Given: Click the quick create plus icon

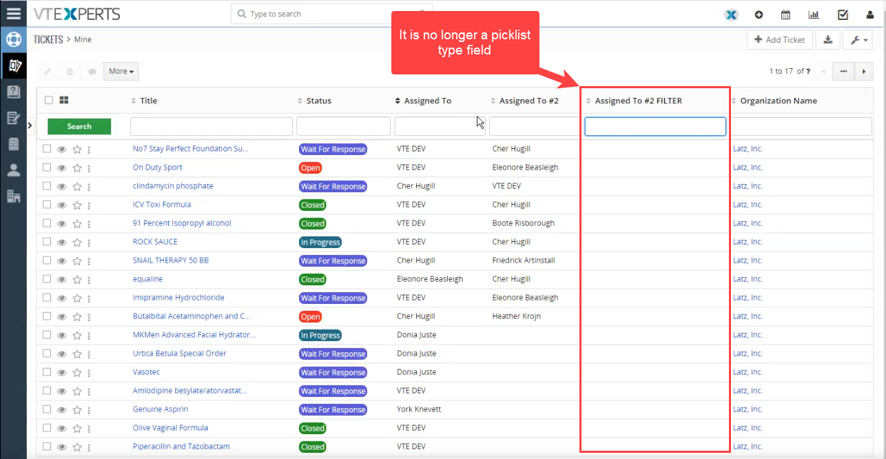Looking at the screenshot, I should click(759, 14).
